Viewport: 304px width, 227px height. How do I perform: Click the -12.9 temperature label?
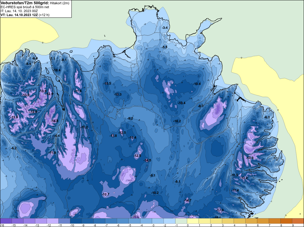(x=33, y=112)
